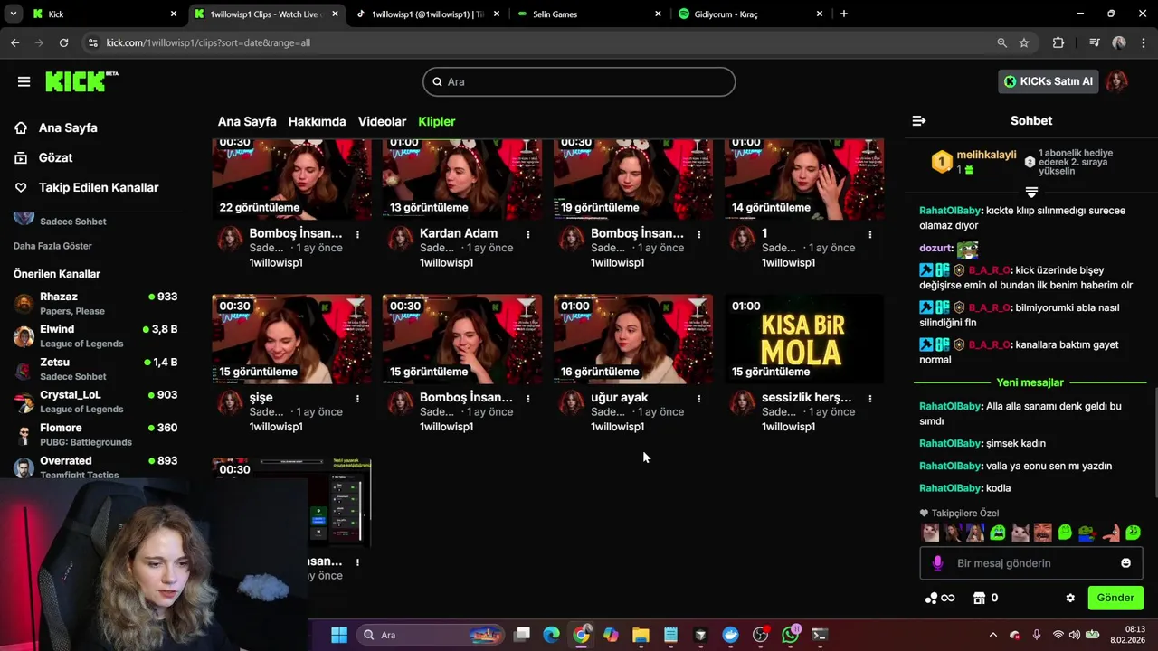Insert the crying green blob emote
Viewport: 1158px width, 651px height.
point(998,533)
